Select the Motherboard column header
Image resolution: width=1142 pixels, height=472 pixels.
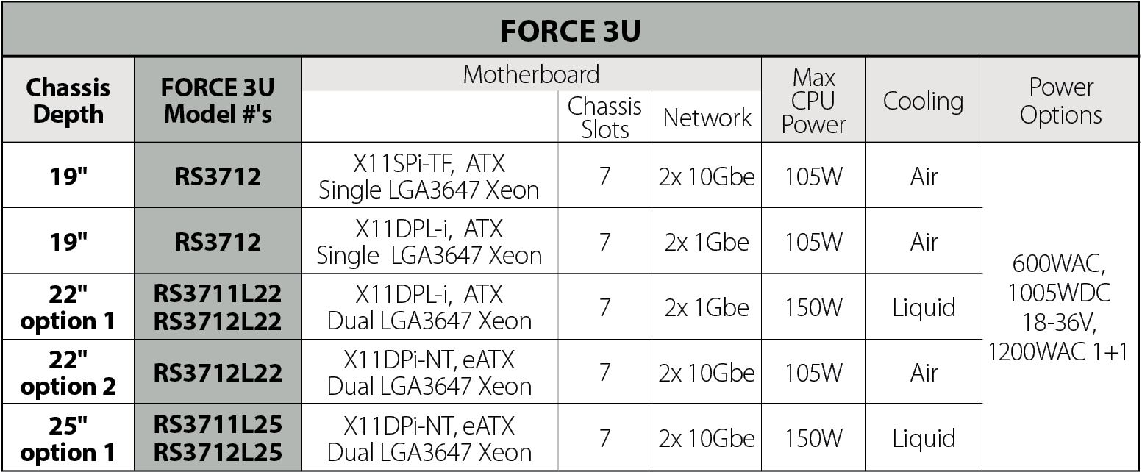click(531, 74)
